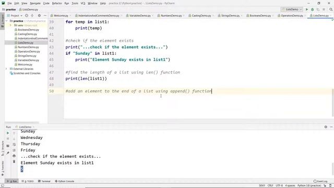This screenshot has height=188, width=334.
Task: Hide the Project tool window
Action: click(45, 16)
